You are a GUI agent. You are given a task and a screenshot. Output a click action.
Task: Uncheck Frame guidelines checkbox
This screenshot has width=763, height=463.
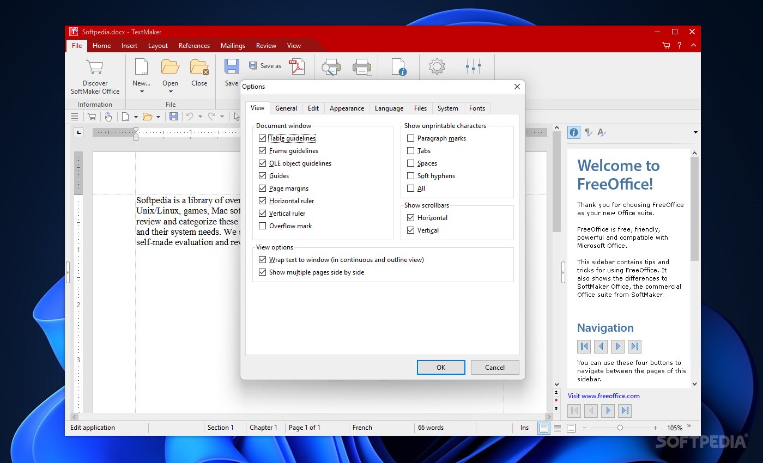(263, 151)
